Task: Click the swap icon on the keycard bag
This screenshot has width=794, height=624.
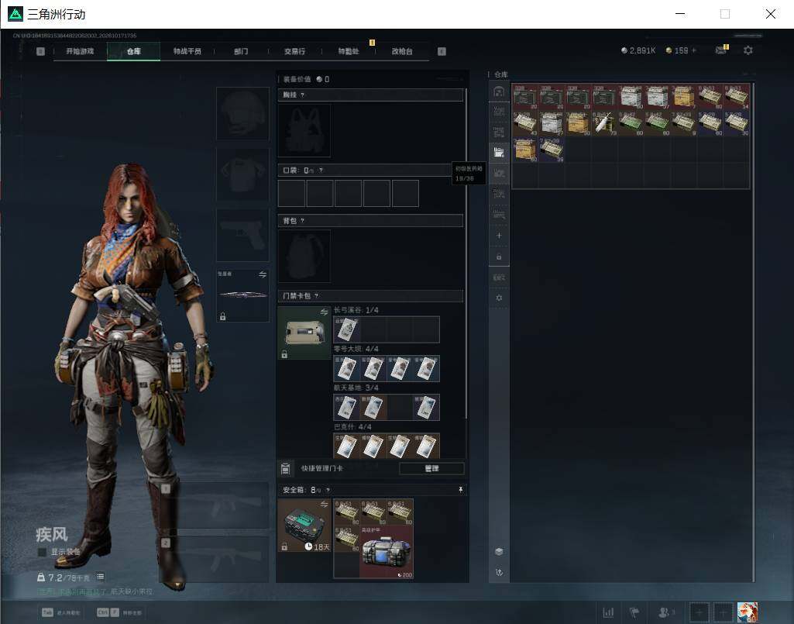Action: click(324, 312)
